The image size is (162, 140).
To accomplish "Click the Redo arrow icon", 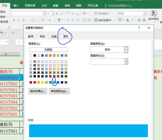I will pyautogui.click(x=13, y=33).
